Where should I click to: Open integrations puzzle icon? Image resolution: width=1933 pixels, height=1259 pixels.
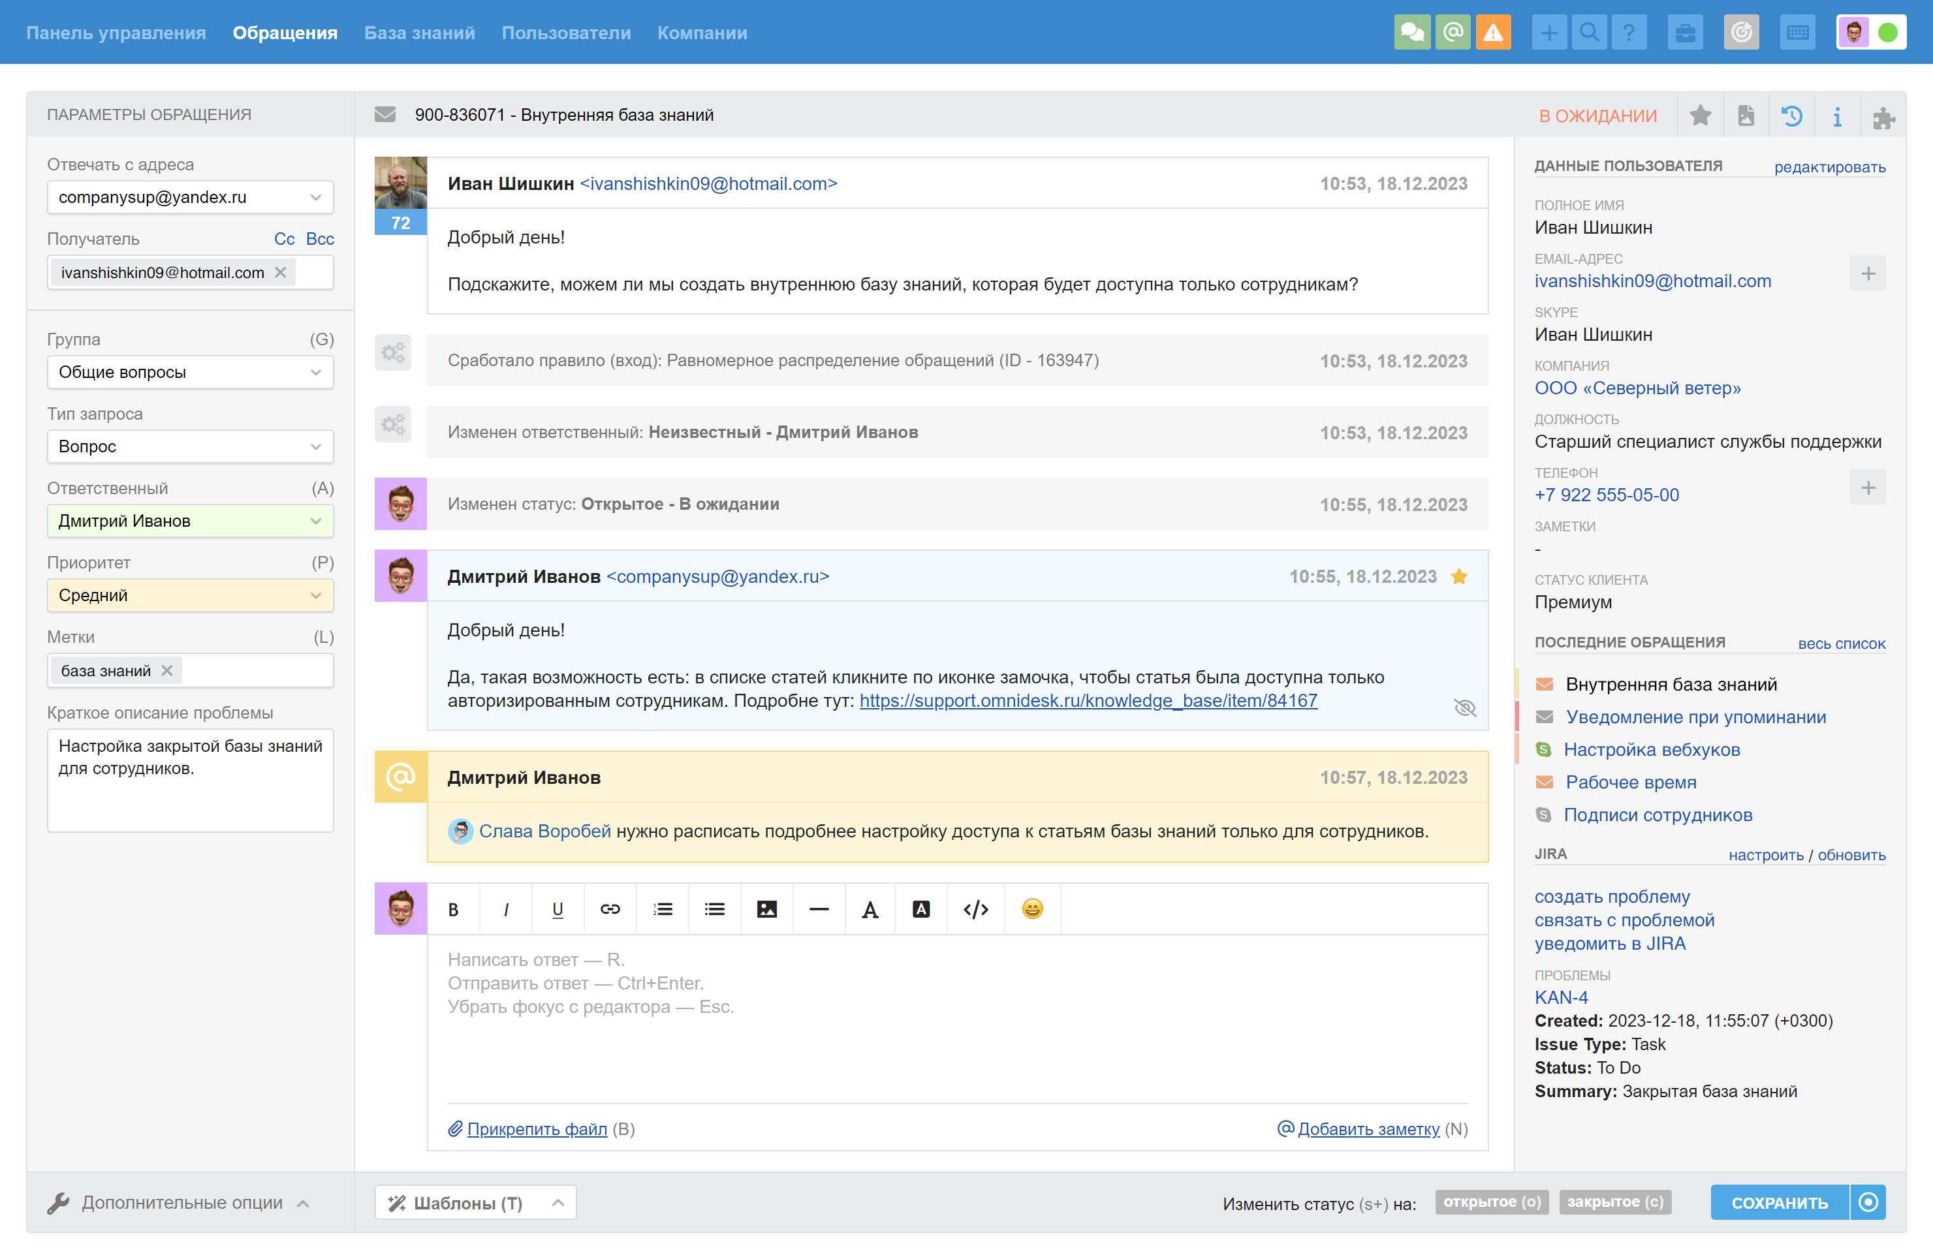1883,117
